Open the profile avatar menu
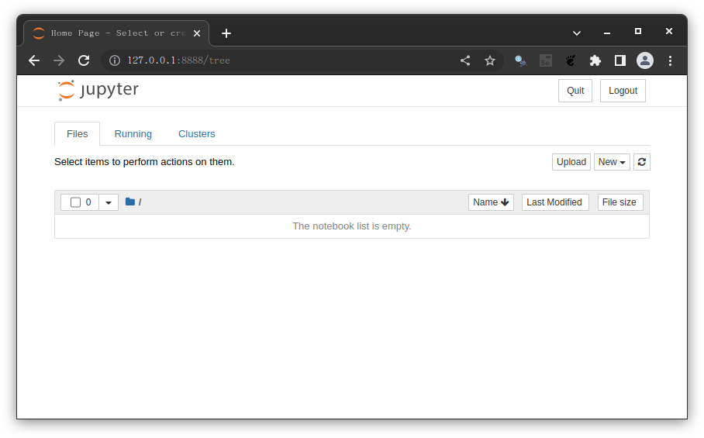704x438 pixels. (645, 60)
